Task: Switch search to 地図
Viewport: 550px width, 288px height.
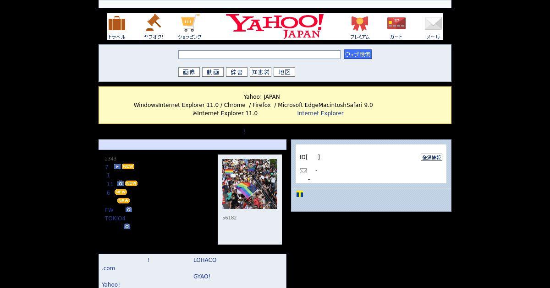Action: (284, 72)
